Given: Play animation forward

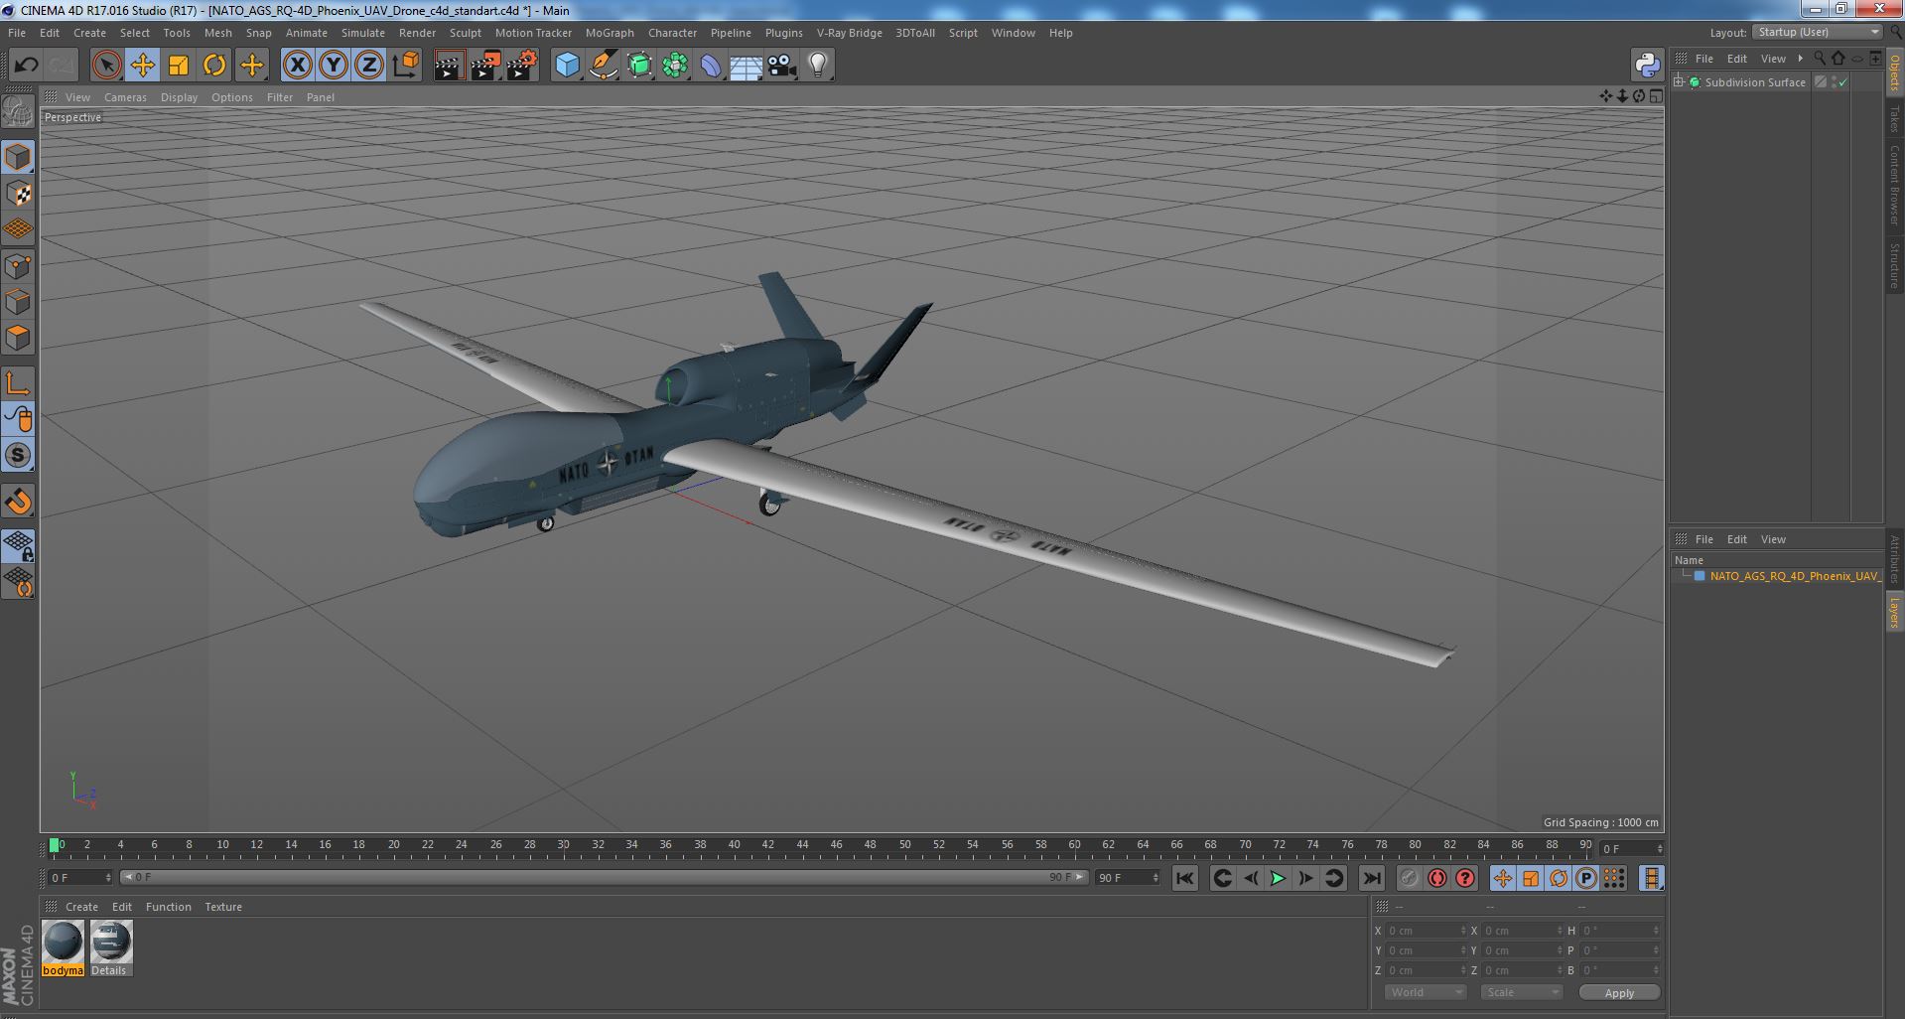Looking at the screenshot, I should pyautogui.click(x=1278, y=878).
